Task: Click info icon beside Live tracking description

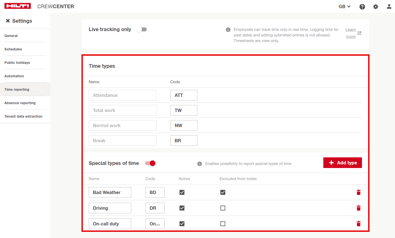Action: click(228, 30)
